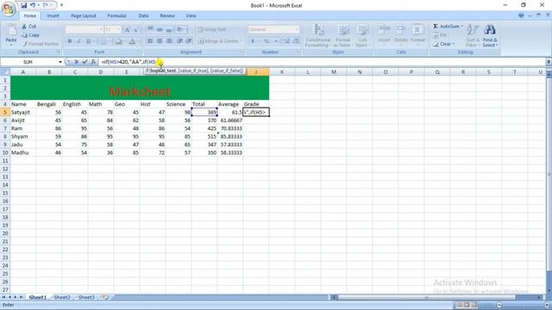Open the Insert Function fx dialog
Viewport: 552px width, 310px height.
pos(93,62)
